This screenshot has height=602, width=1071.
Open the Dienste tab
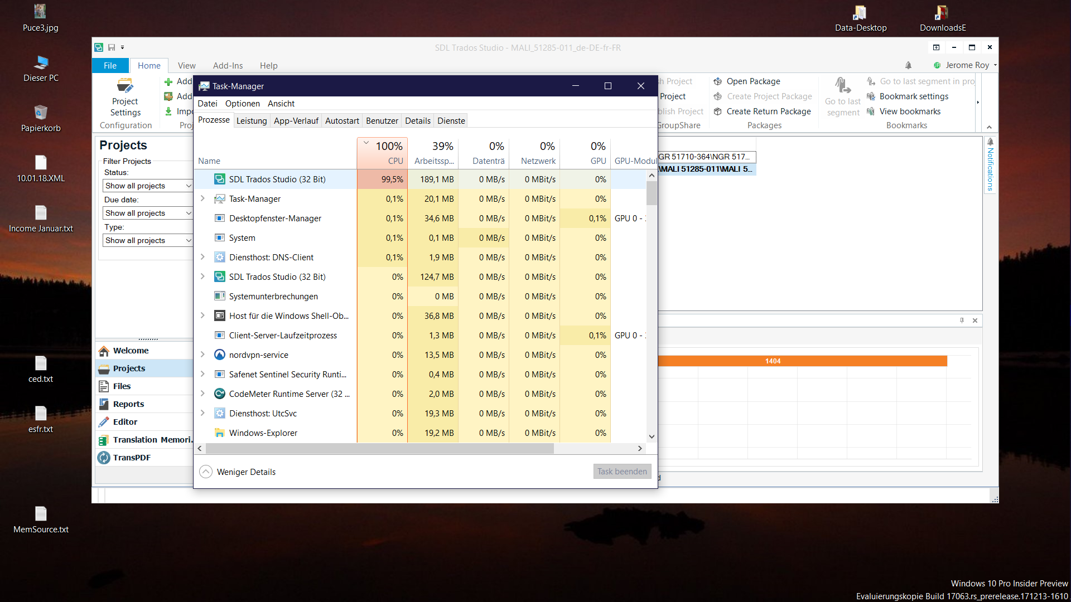pyautogui.click(x=451, y=121)
